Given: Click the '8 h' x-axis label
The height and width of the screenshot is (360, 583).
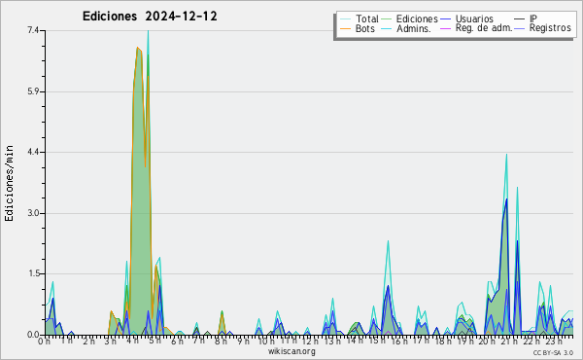Looking at the screenshot, I should [221, 341].
